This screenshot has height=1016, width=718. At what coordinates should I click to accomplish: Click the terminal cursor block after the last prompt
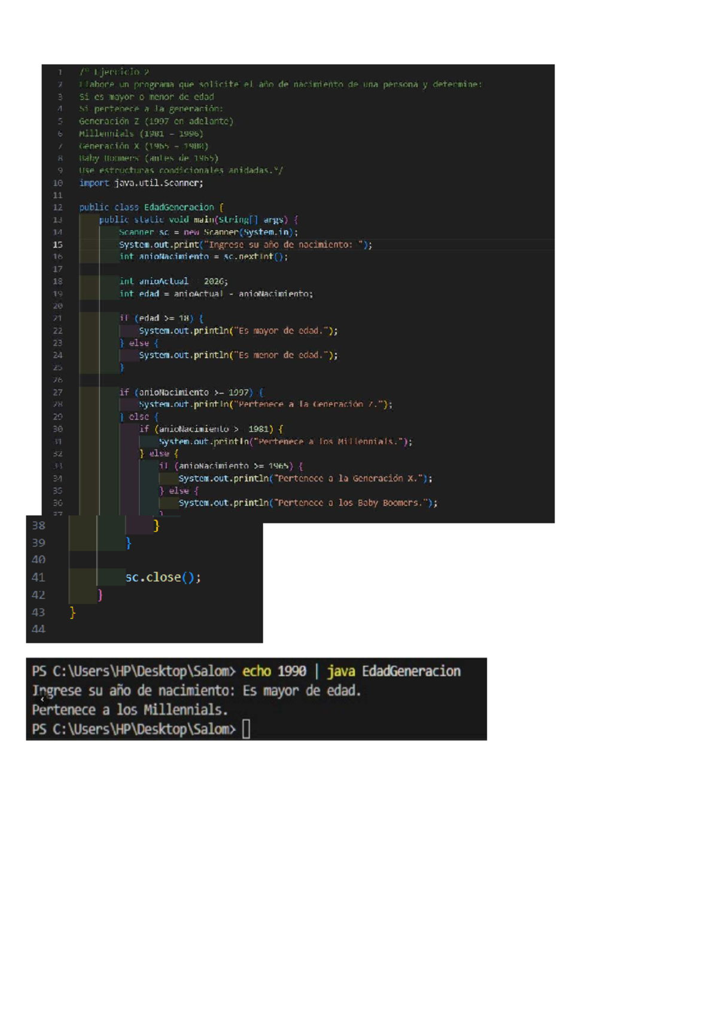[246, 729]
